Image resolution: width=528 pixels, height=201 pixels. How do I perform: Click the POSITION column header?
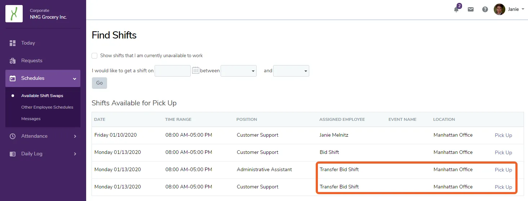tap(247, 119)
